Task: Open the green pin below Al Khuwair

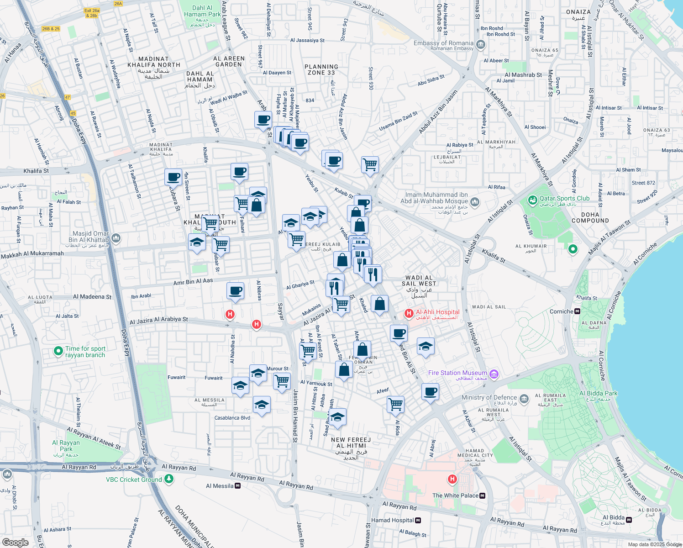Action: click(x=573, y=249)
